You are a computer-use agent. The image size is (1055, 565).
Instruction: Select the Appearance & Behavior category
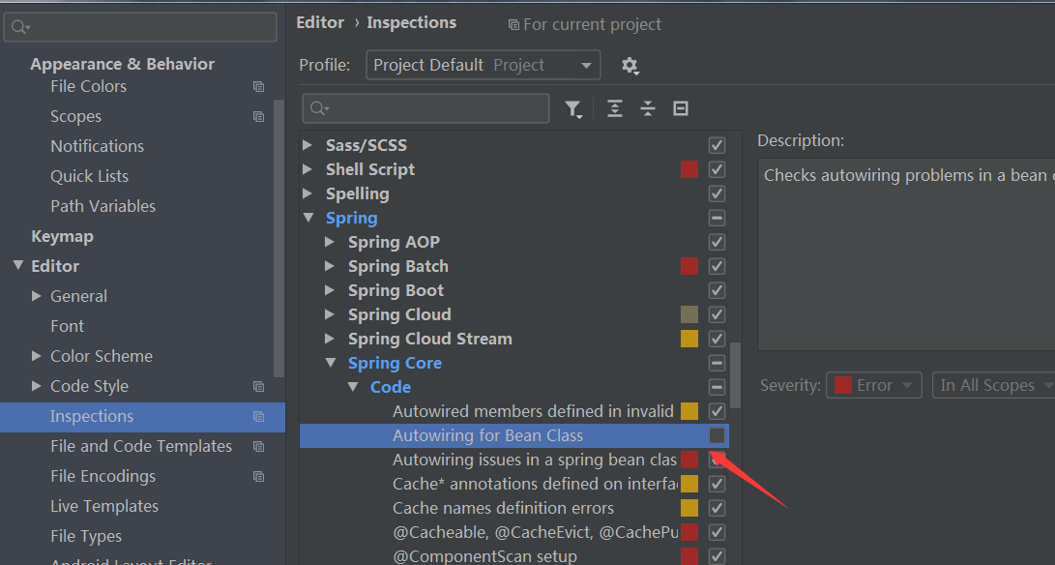click(123, 64)
